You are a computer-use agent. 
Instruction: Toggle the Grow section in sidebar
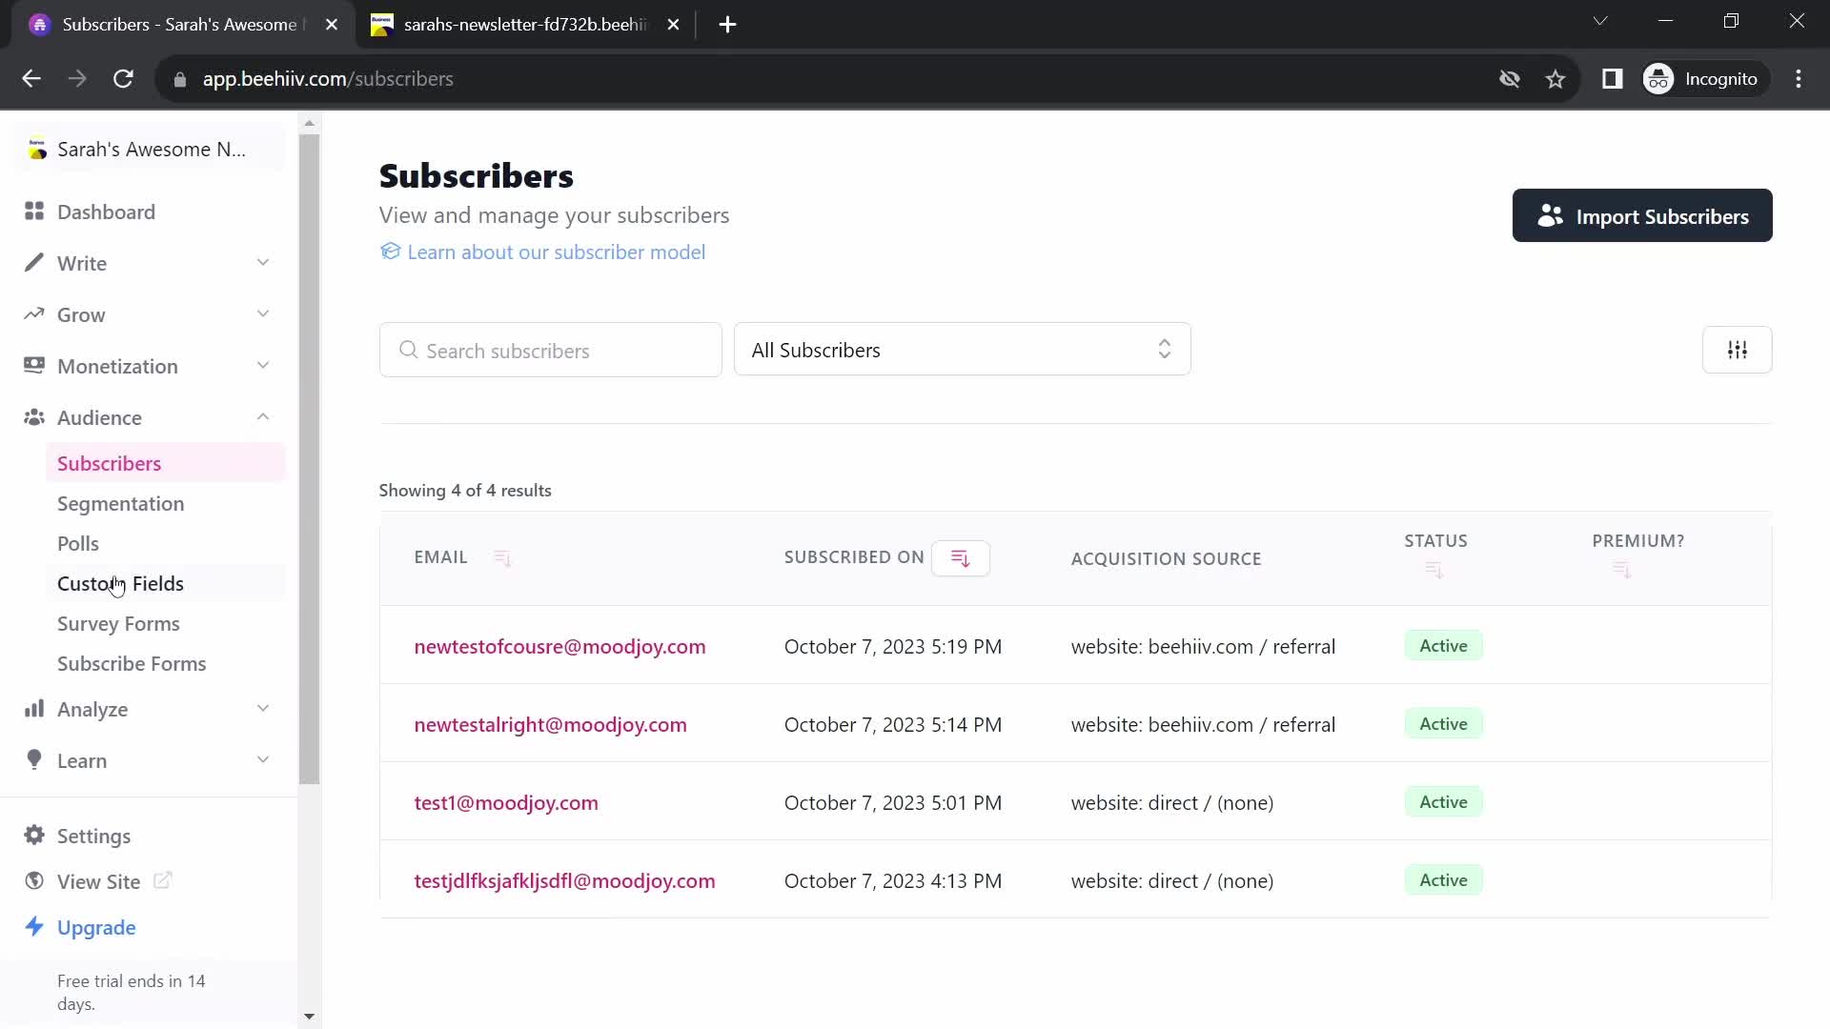pyautogui.click(x=149, y=315)
